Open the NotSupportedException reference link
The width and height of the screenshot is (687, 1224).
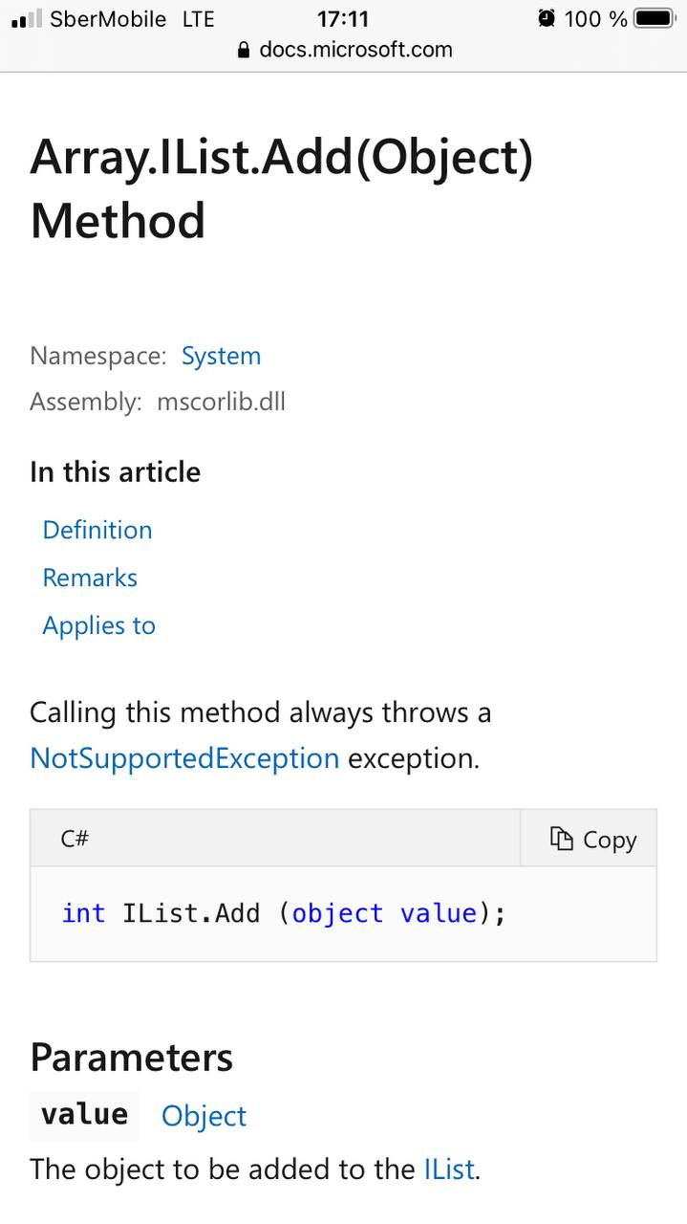[x=184, y=758]
